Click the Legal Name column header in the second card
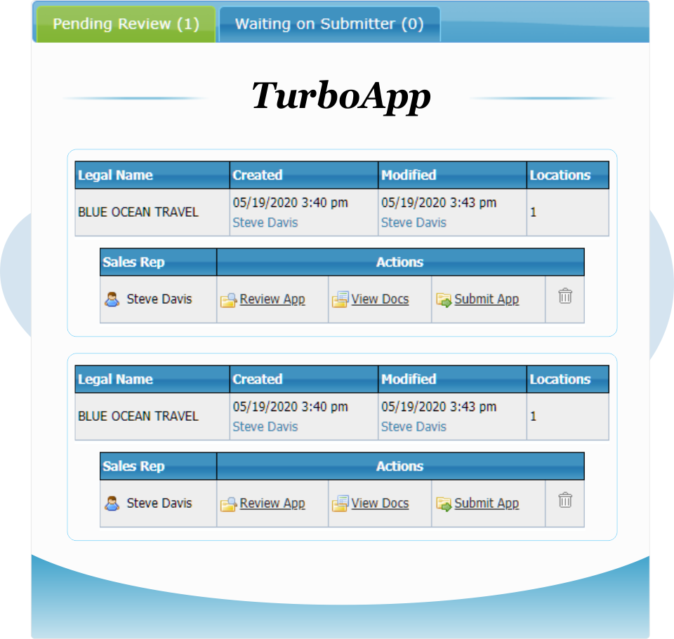The width and height of the screenshot is (674, 639). pos(152,379)
